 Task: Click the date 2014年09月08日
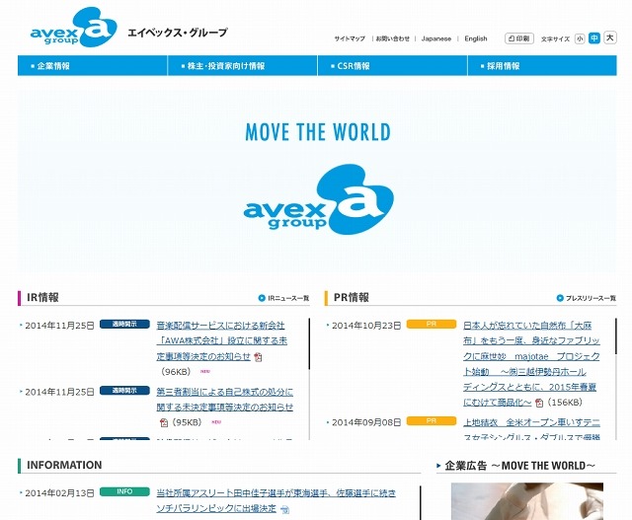click(x=366, y=422)
